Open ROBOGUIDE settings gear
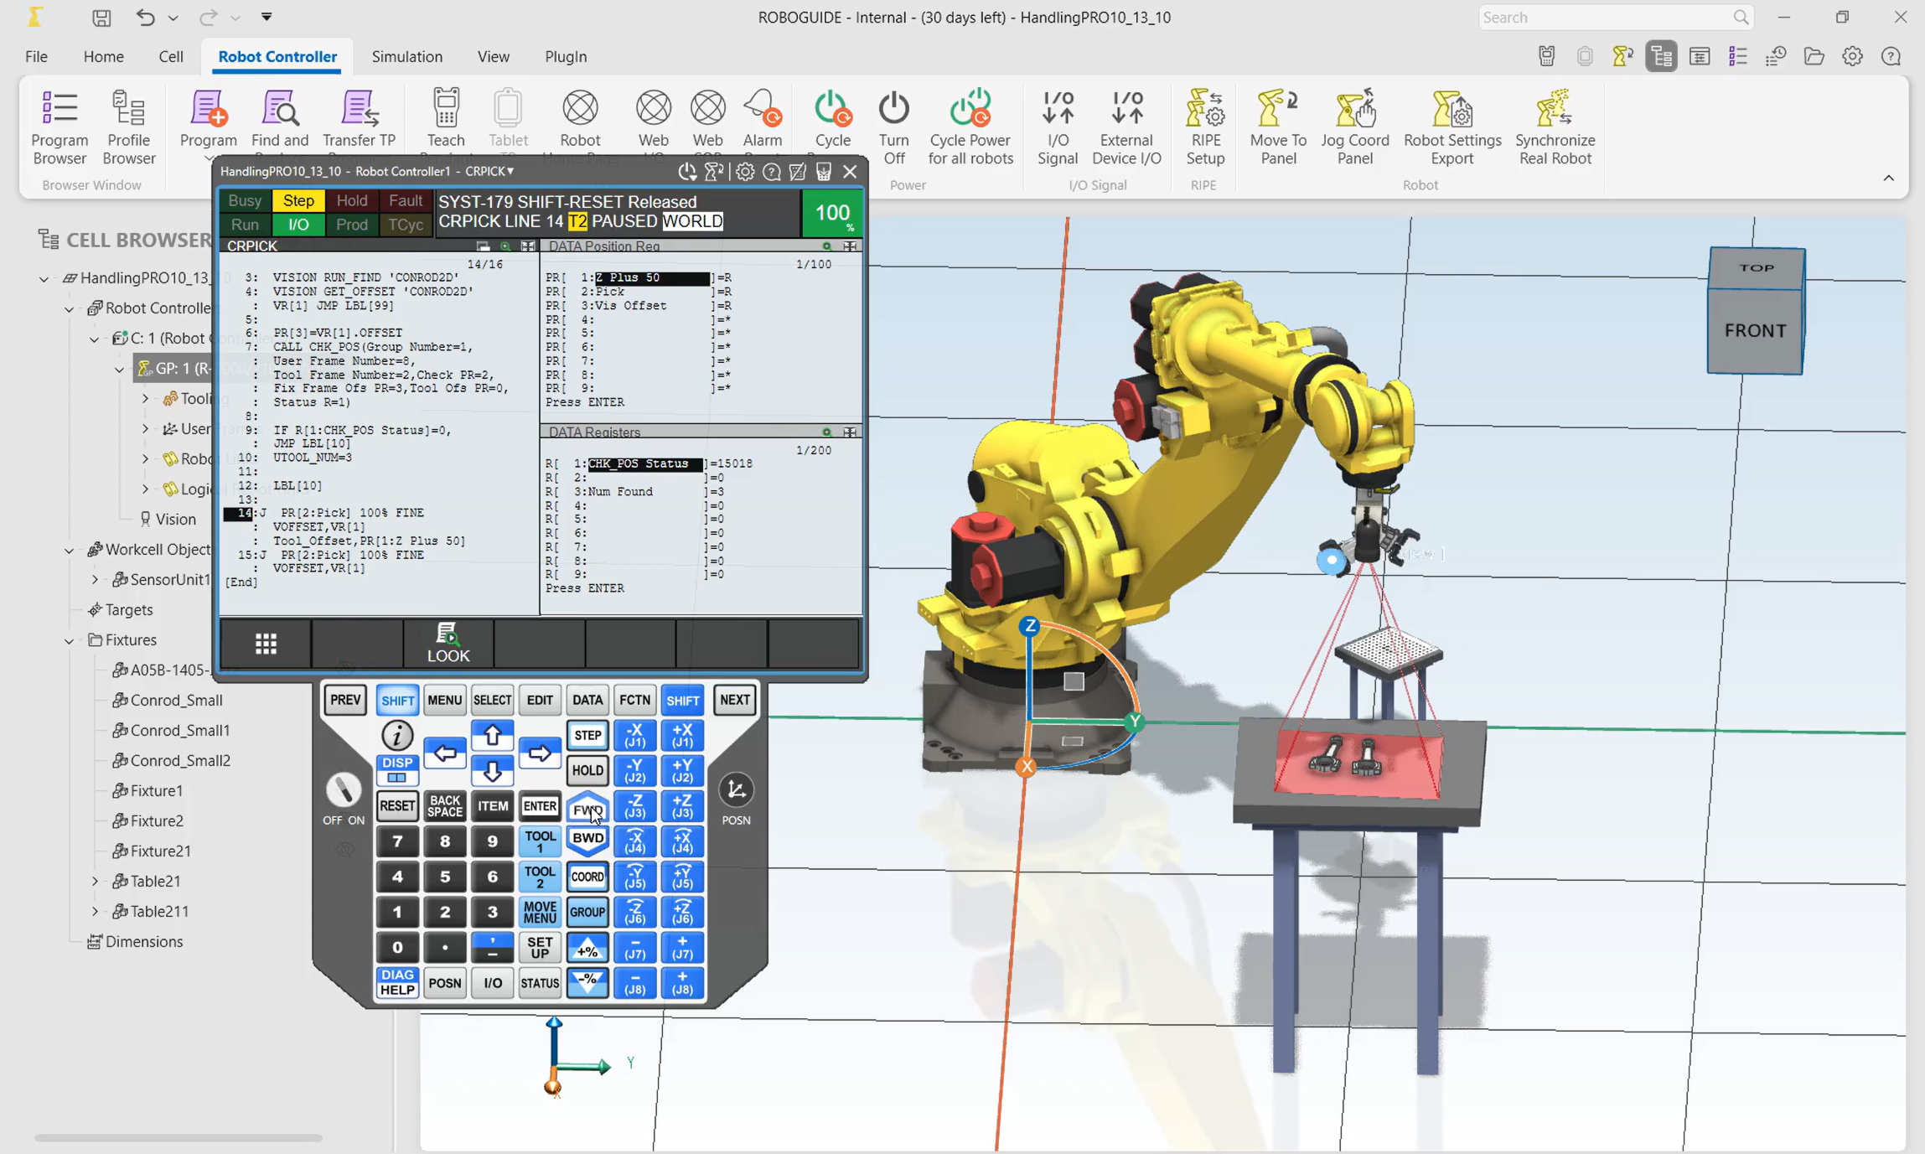Viewport: 1925px width, 1154px height. tap(1852, 57)
